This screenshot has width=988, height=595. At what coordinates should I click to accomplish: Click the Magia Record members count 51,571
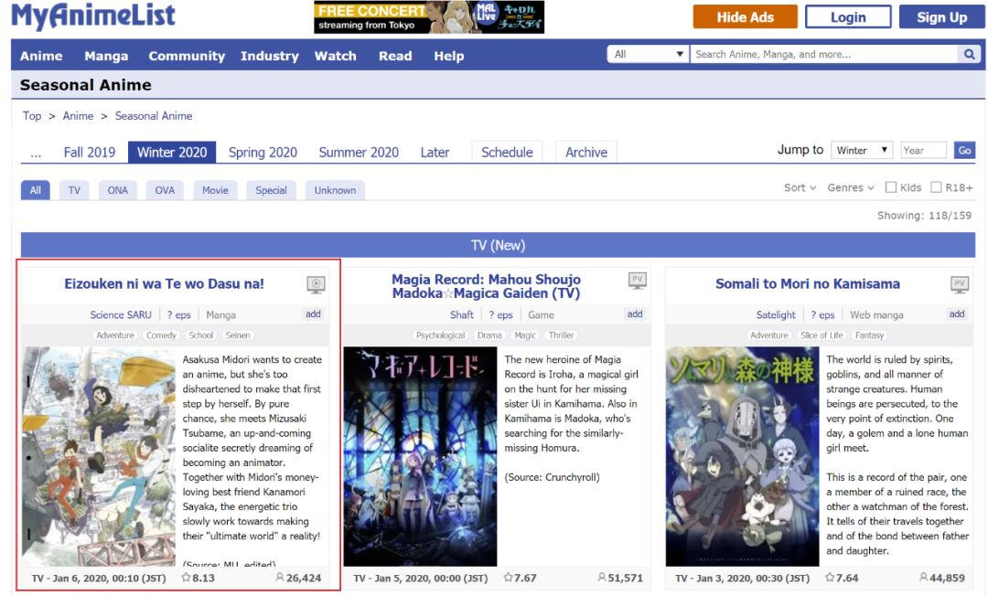click(x=620, y=578)
